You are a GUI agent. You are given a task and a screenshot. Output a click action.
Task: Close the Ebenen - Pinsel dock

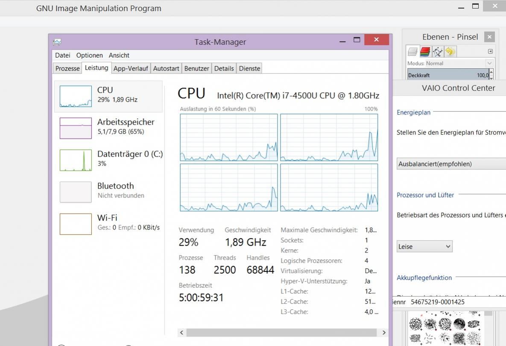[x=489, y=37]
